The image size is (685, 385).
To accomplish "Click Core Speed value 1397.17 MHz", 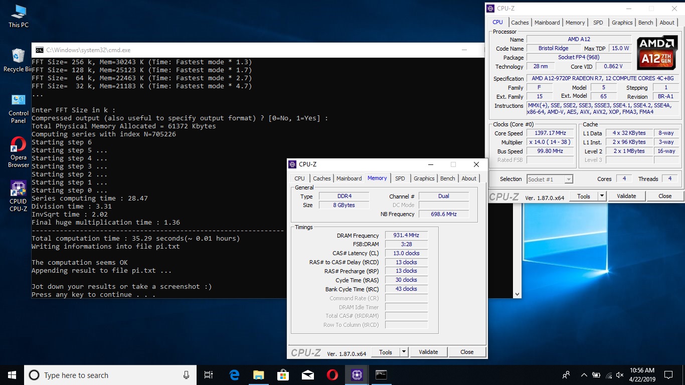I will click(x=550, y=133).
